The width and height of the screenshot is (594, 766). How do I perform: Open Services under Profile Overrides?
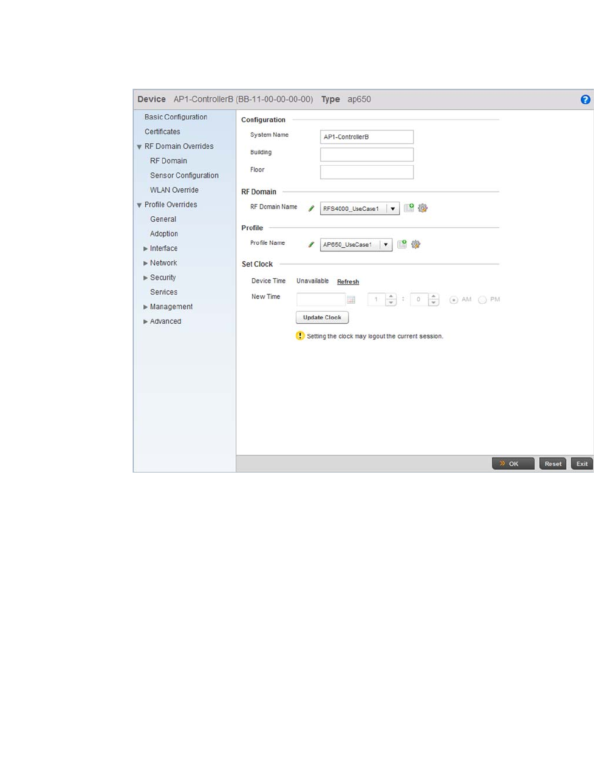point(163,292)
